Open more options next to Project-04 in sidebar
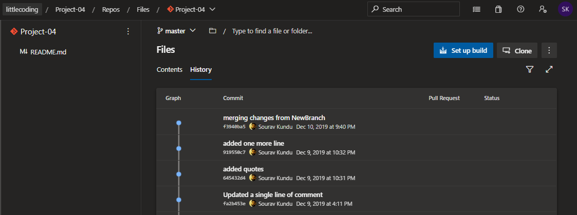The height and width of the screenshot is (215, 577). point(128,32)
